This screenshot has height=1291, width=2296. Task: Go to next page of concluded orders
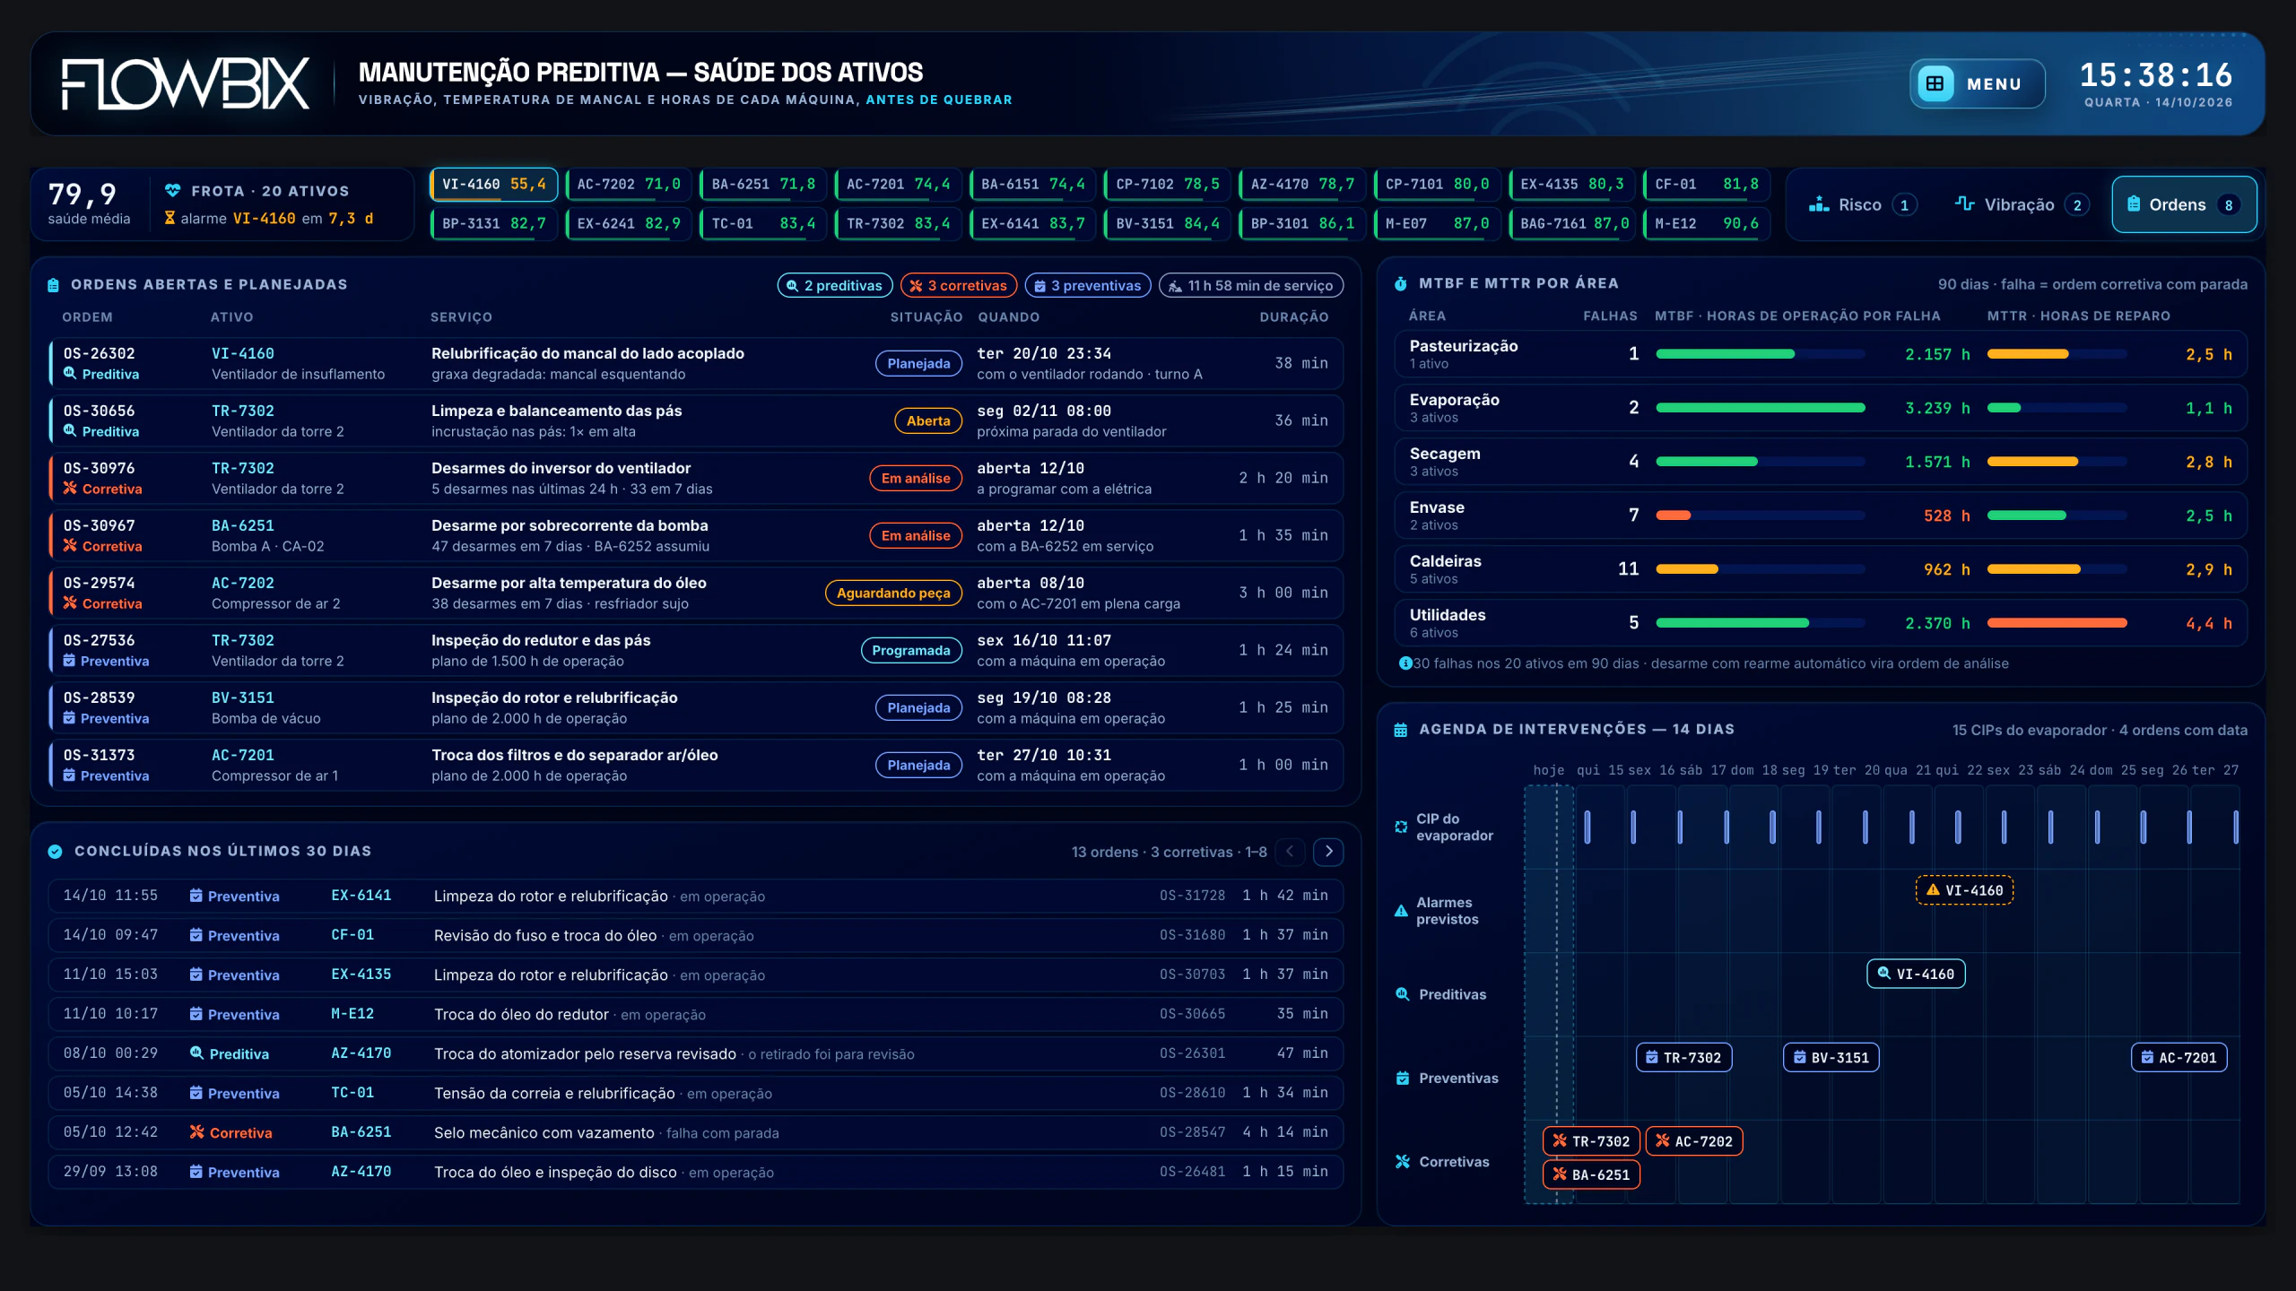pyautogui.click(x=1328, y=852)
